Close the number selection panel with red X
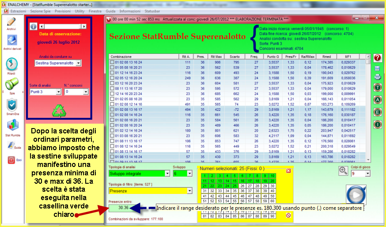This screenshot has width=386, height=227. (x=288, y=170)
